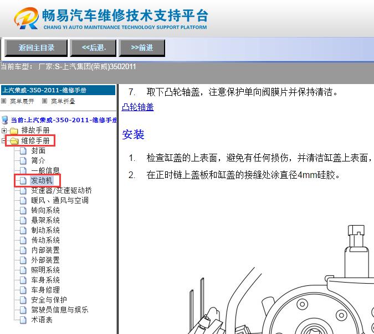
Task: Click the computer icon beside 当前:上汽荣威
Action: pyautogui.click(x=5, y=120)
